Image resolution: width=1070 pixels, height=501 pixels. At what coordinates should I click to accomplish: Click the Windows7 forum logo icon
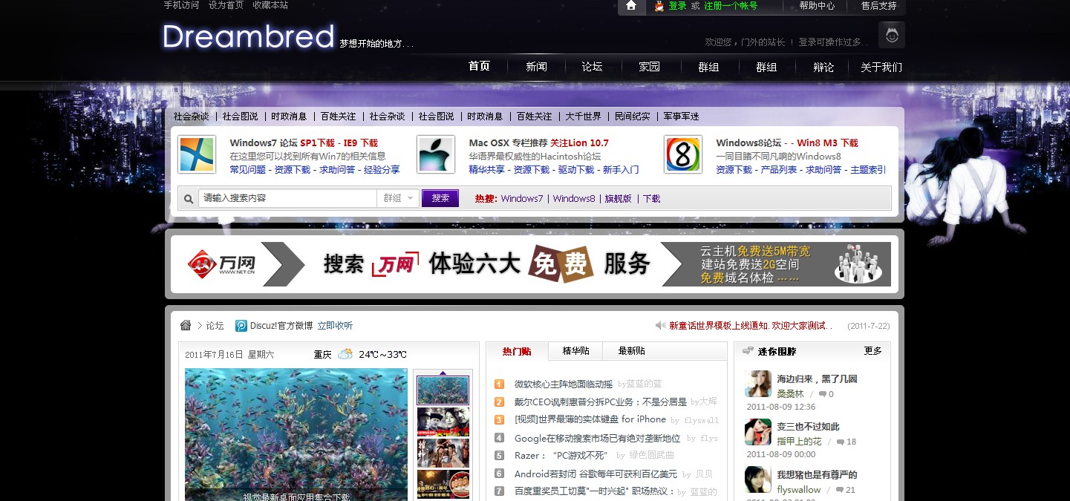click(197, 155)
